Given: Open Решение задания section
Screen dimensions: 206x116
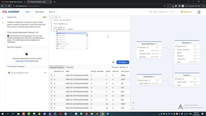Looking at the screenshot, I should [x=14, y=47].
